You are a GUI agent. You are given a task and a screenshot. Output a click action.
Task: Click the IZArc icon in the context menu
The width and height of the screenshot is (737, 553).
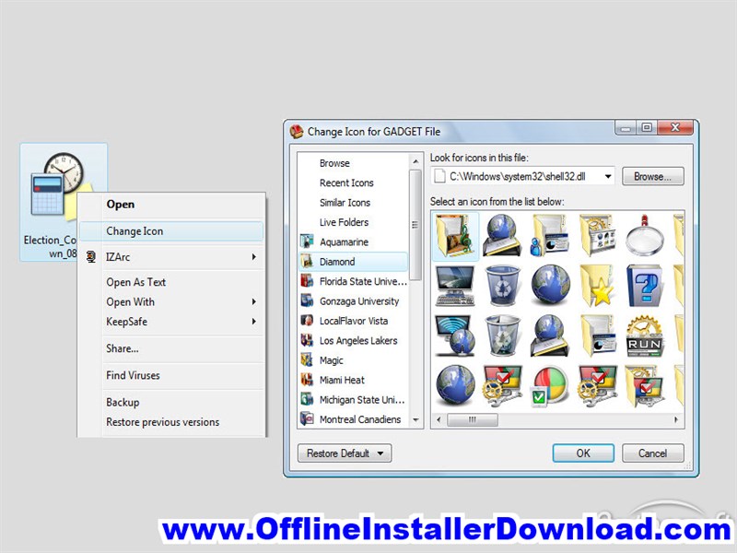tap(91, 257)
